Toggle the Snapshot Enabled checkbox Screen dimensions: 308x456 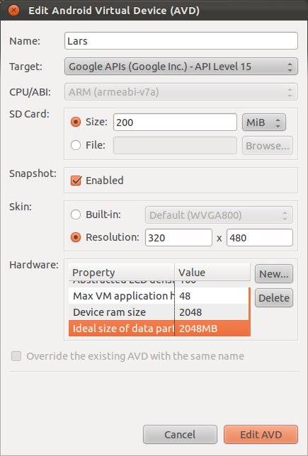(x=76, y=181)
